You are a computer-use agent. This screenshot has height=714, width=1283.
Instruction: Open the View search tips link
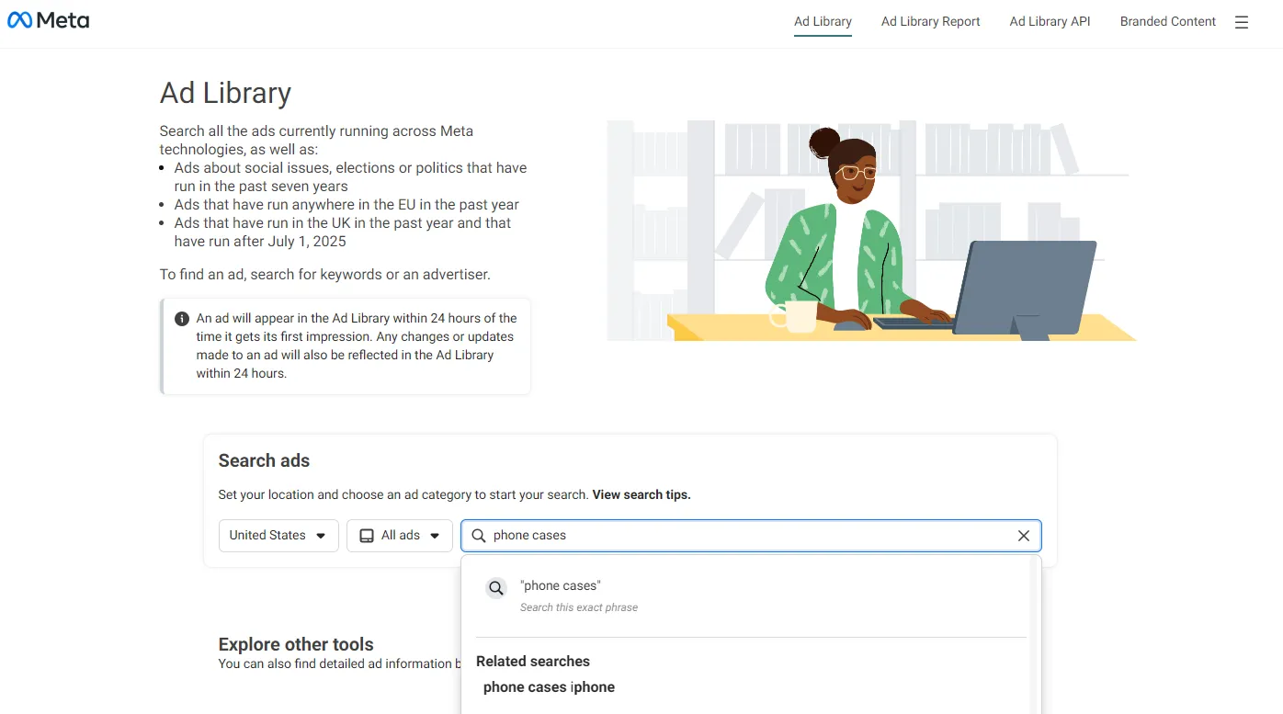point(641,494)
